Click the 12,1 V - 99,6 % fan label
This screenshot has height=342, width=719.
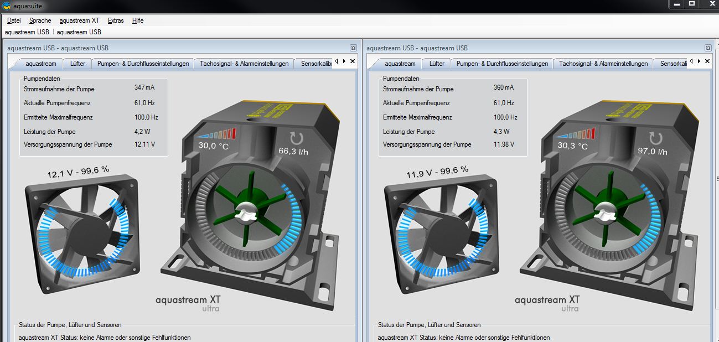pyautogui.click(x=78, y=172)
